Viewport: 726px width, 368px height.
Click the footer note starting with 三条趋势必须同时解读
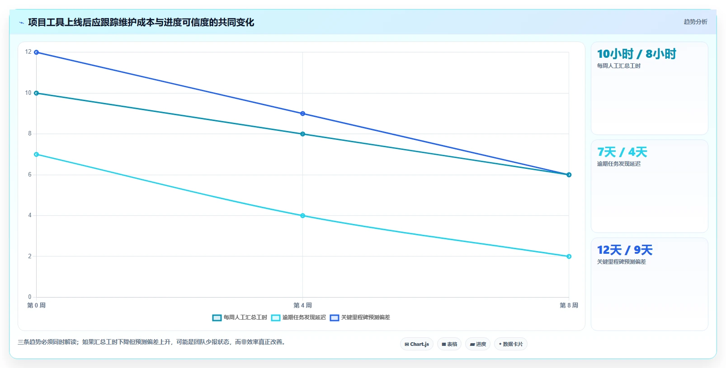152,342
